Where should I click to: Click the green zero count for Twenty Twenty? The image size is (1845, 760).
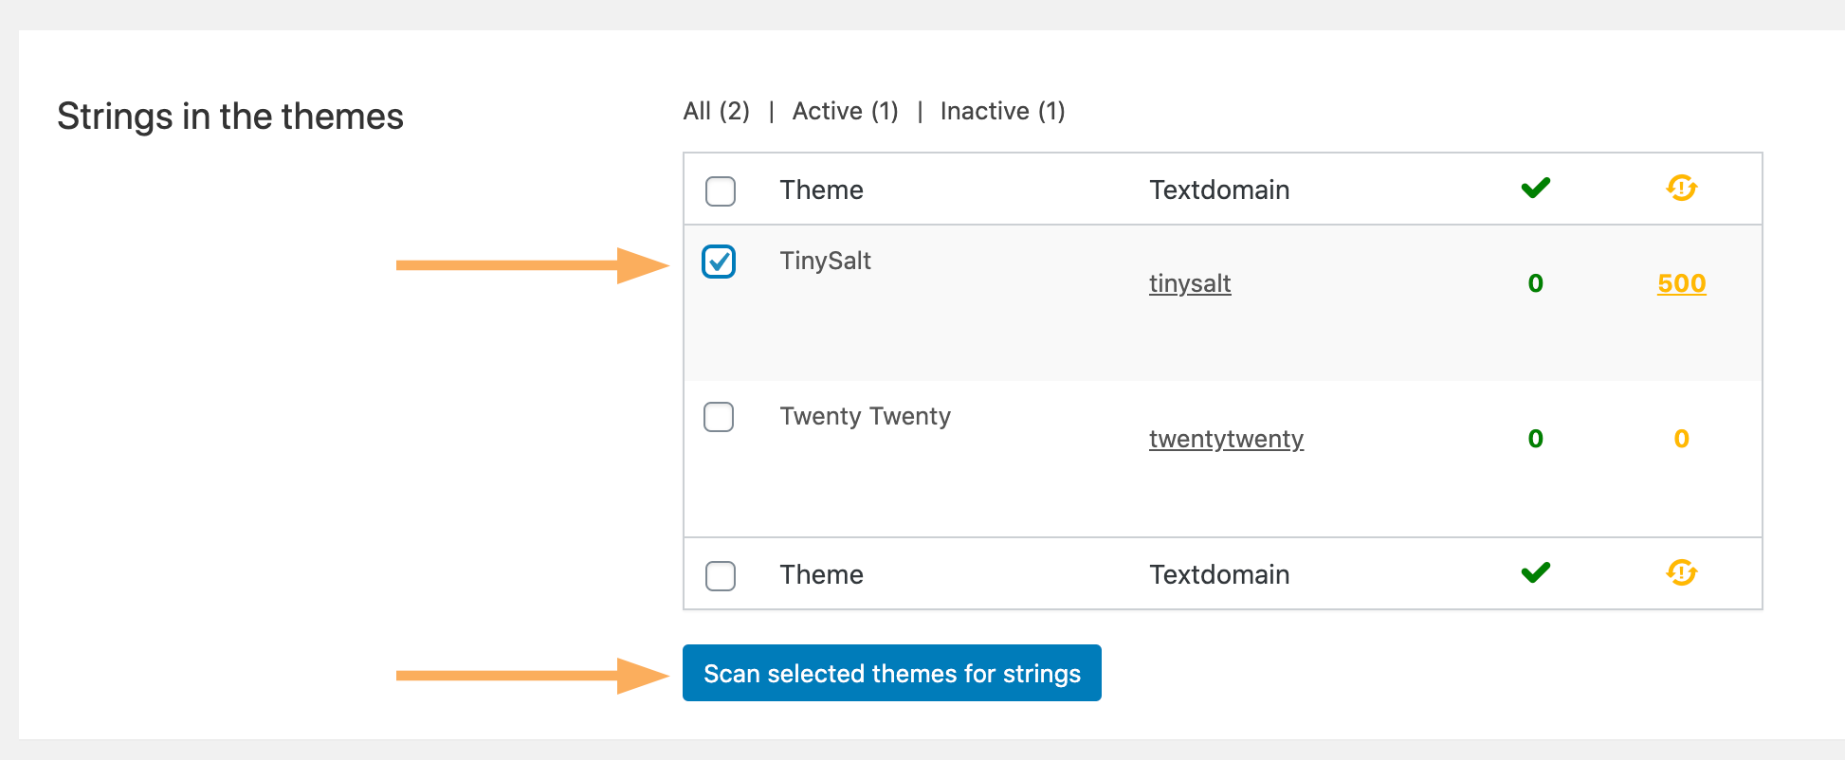click(1535, 438)
